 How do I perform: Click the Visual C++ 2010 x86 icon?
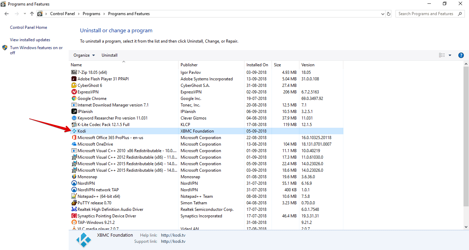74,151
